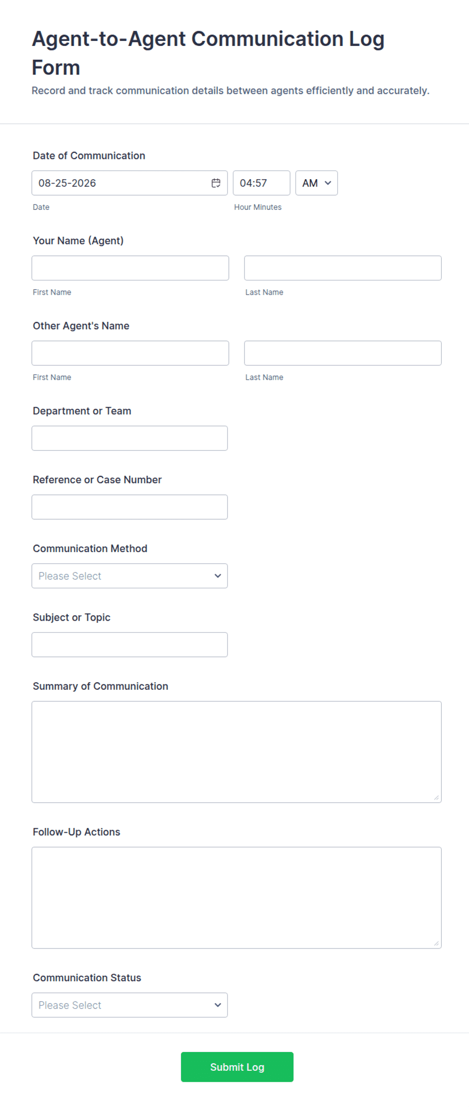Viewport: 469px width, 1107px height.
Task: Open the Communication Status dropdown
Action: point(130,1005)
